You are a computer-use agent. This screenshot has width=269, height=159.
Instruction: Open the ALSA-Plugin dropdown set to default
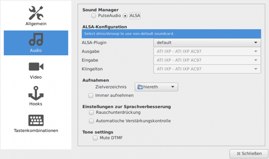pos(207,43)
